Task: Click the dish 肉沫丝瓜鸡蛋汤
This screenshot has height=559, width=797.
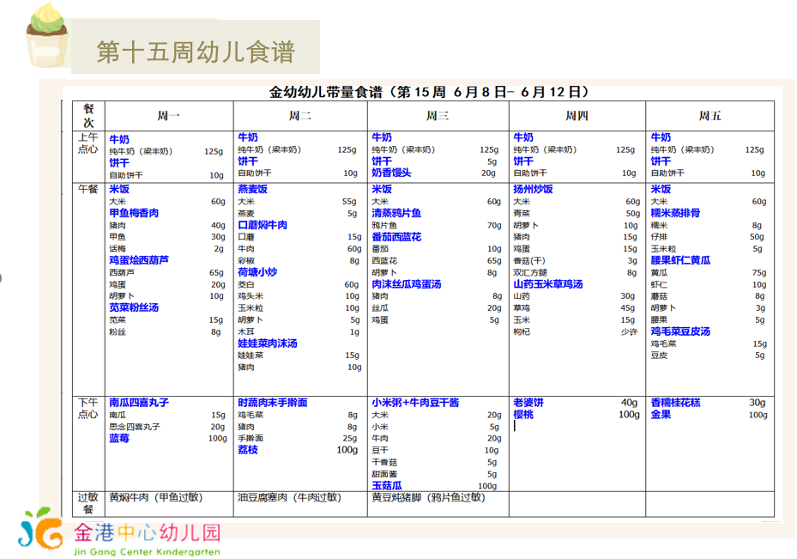Action: pos(406,284)
